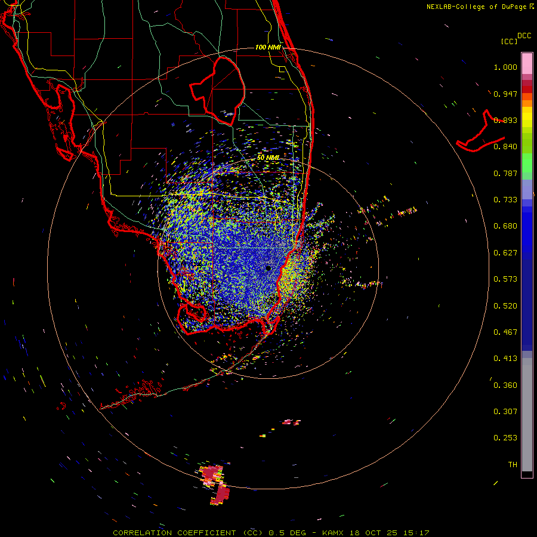This screenshot has height=537, width=537.
Task: Click the 0.253 color scale value
Action: click(x=505, y=438)
